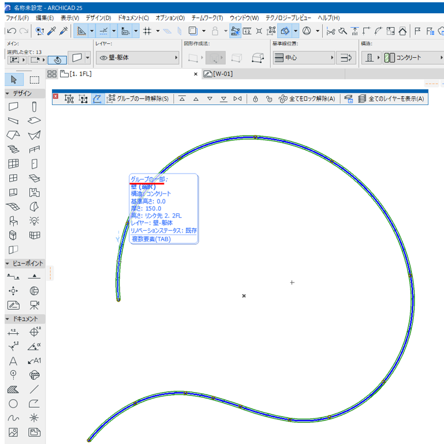Click 全てのレイヤーを表示(A) button
This screenshot has width=444, height=444.
click(x=391, y=99)
